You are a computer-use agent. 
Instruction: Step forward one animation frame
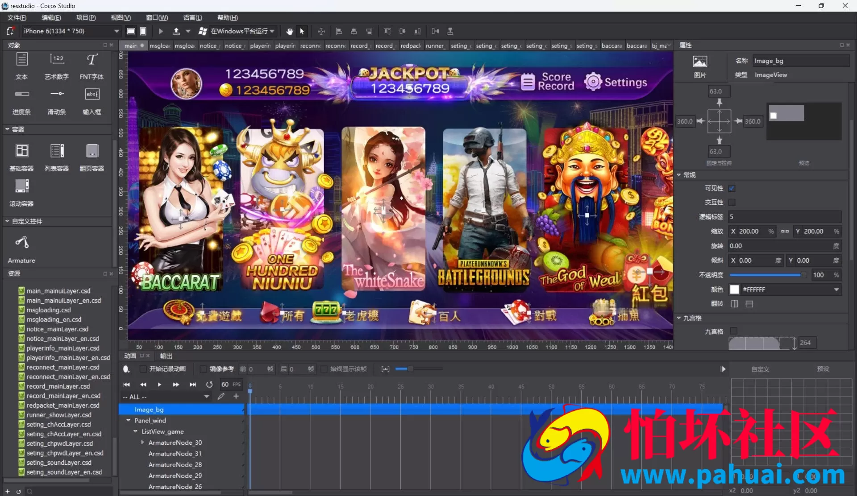pyautogui.click(x=176, y=384)
